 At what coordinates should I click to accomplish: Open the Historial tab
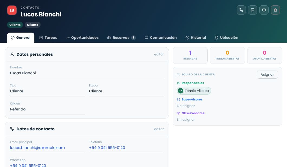196,38
